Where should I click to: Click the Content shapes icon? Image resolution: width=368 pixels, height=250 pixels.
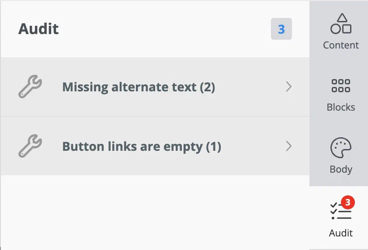pyautogui.click(x=341, y=24)
